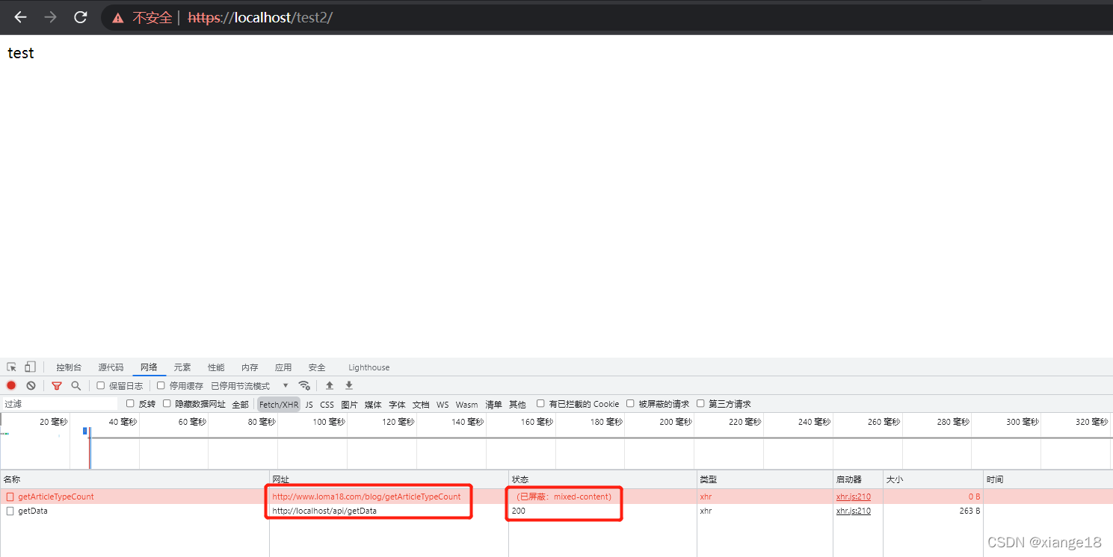
Task: Reload the page with the refresh icon
Action: [x=81, y=17]
